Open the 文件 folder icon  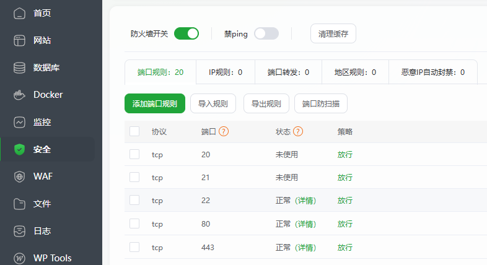click(20, 204)
